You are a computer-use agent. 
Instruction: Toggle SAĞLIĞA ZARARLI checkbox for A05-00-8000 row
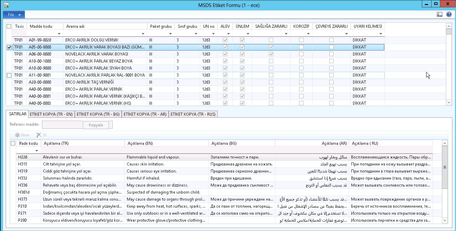[271, 47]
